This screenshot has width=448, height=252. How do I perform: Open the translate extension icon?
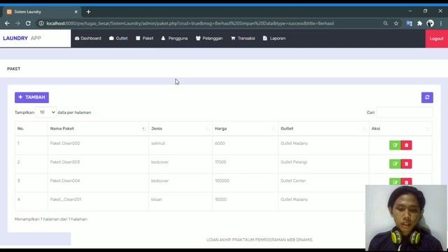coord(409,23)
